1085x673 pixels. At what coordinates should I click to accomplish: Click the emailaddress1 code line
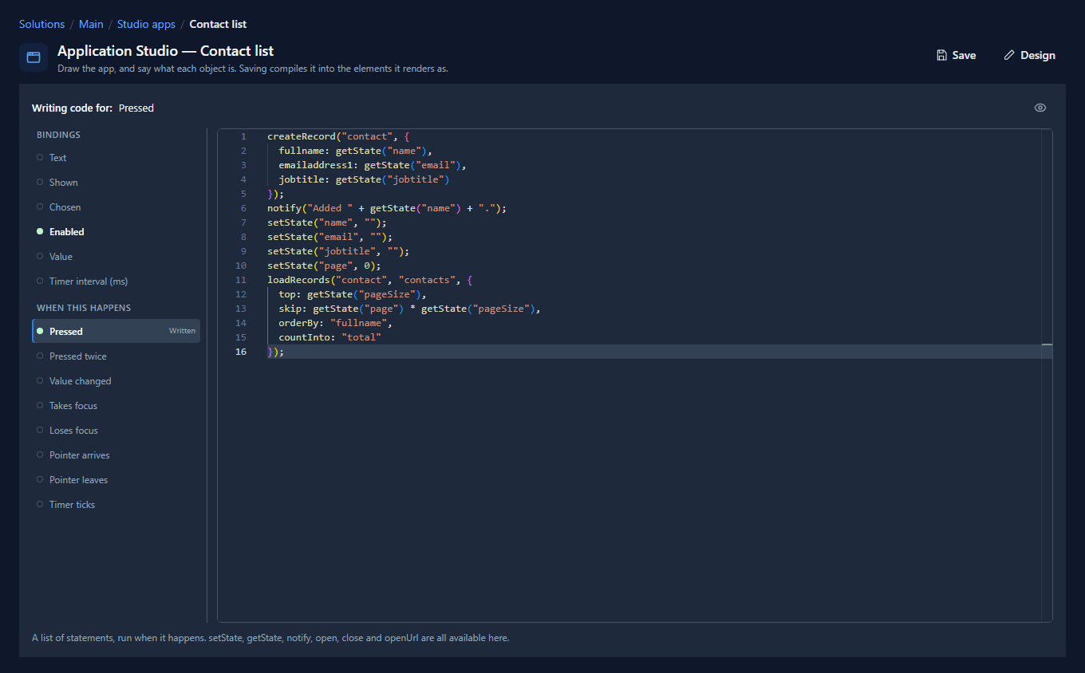(373, 165)
